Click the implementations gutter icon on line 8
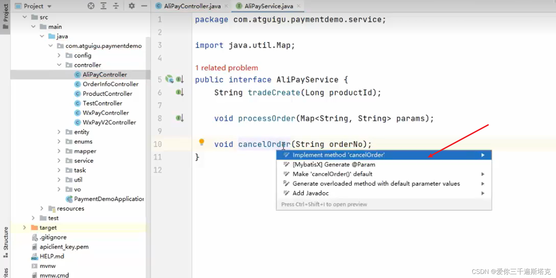The width and height of the screenshot is (556, 278). pyautogui.click(x=180, y=118)
